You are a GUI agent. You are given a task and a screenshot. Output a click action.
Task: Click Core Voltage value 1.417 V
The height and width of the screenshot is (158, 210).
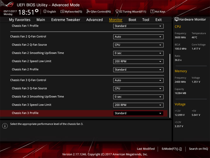tap(196, 49)
